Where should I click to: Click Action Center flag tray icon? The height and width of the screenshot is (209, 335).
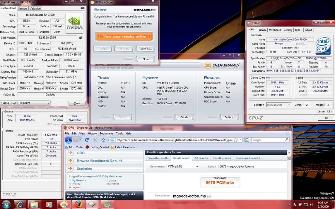coord(295,205)
